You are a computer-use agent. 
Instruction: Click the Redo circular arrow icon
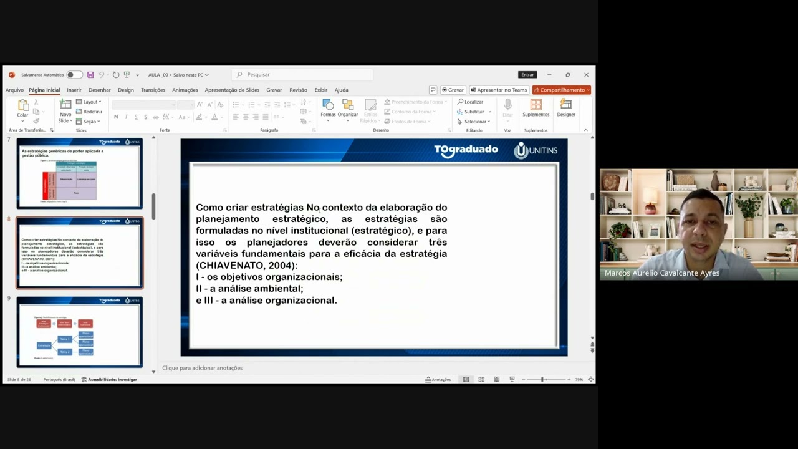click(x=116, y=75)
